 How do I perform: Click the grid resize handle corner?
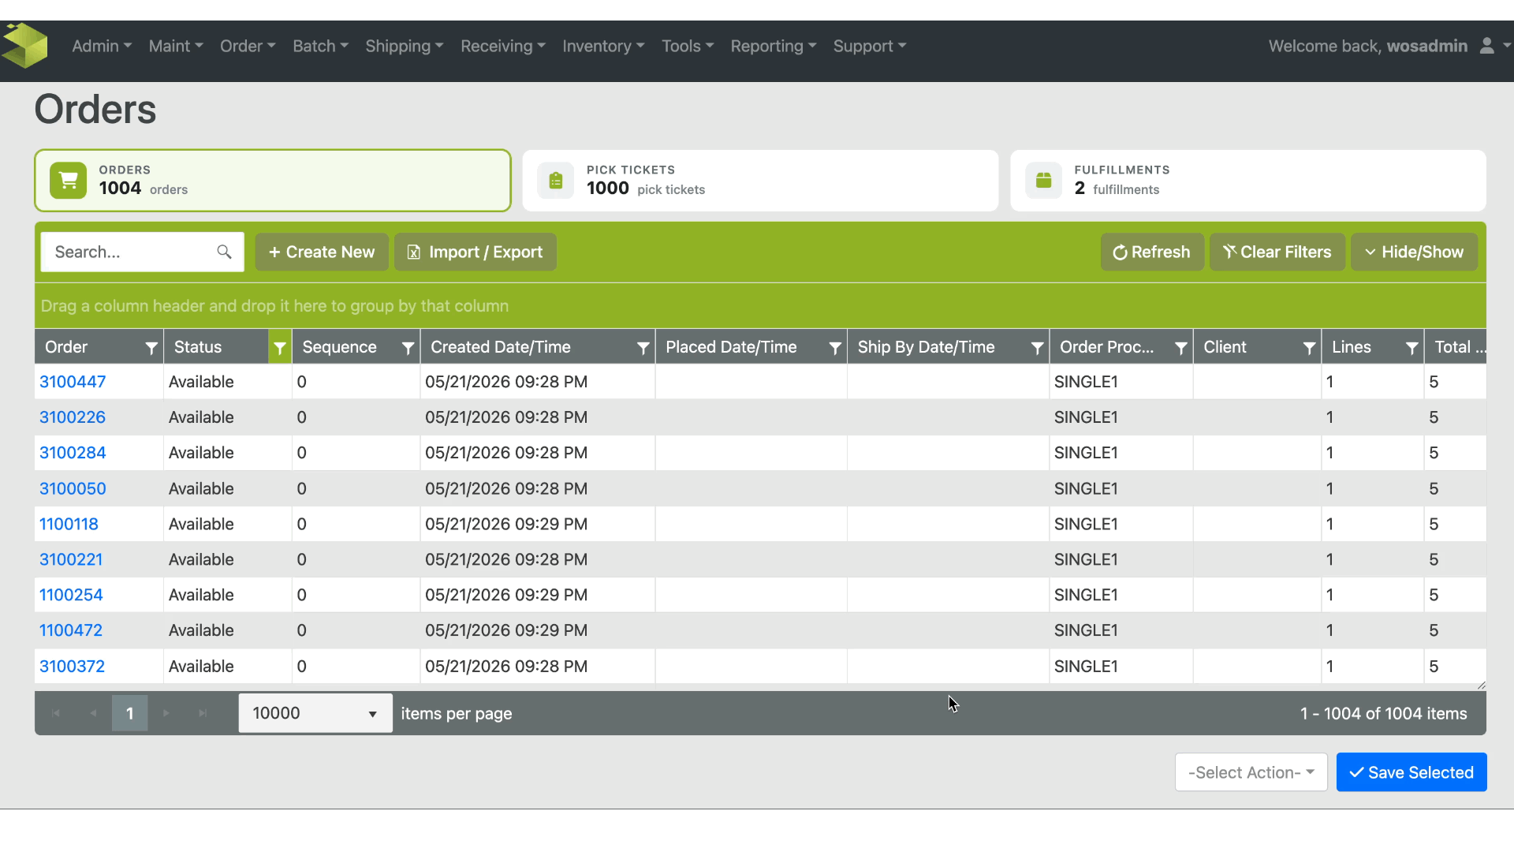click(x=1481, y=685)
